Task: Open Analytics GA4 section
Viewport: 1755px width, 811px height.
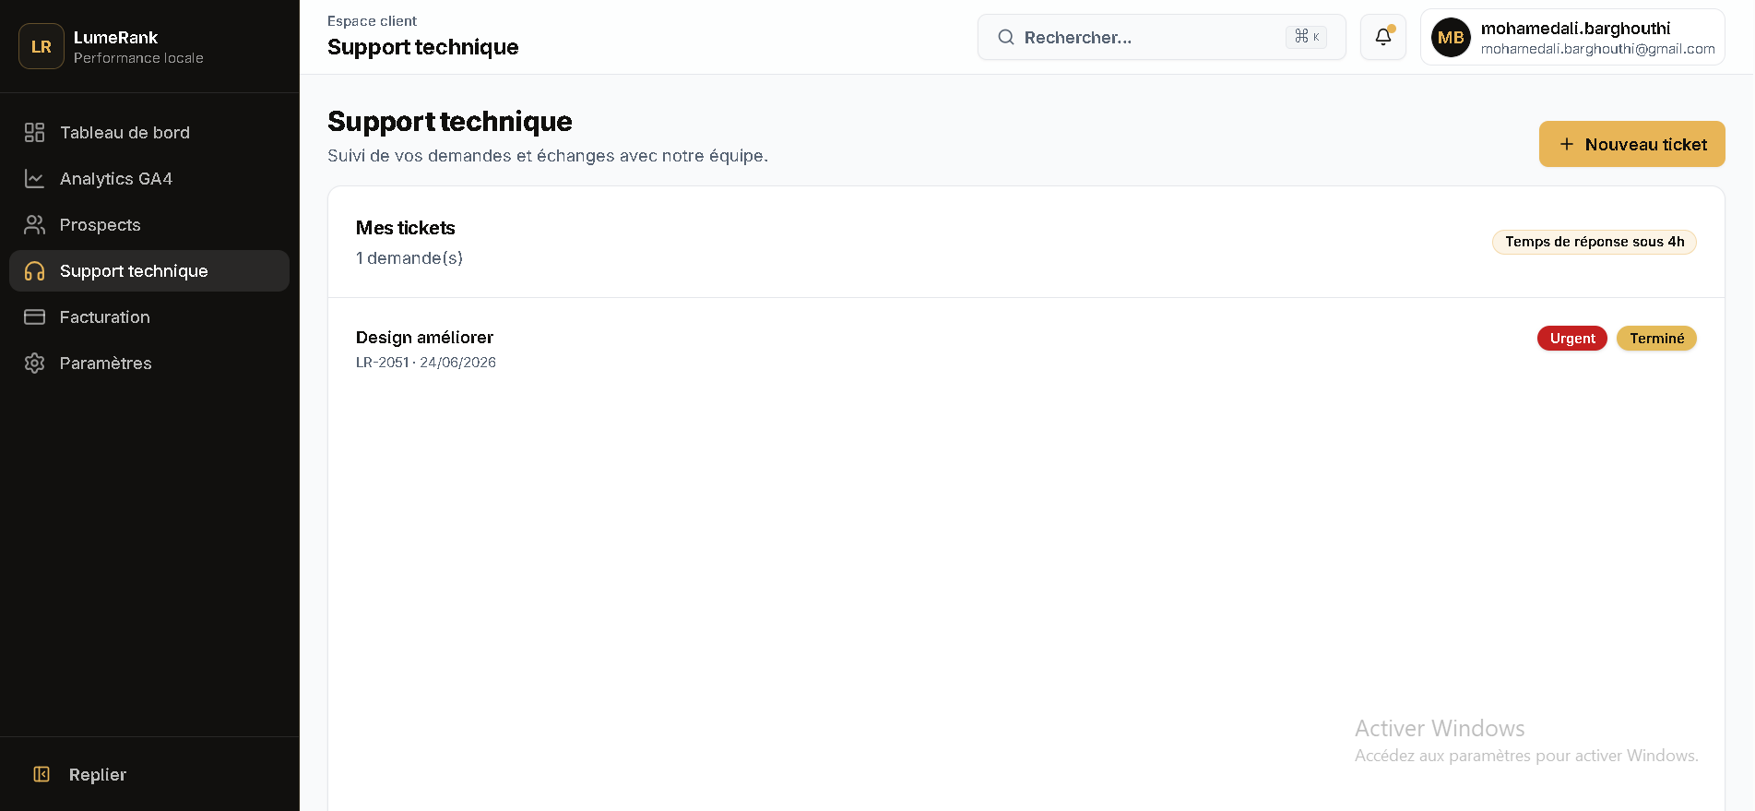Action: point(149,179)
